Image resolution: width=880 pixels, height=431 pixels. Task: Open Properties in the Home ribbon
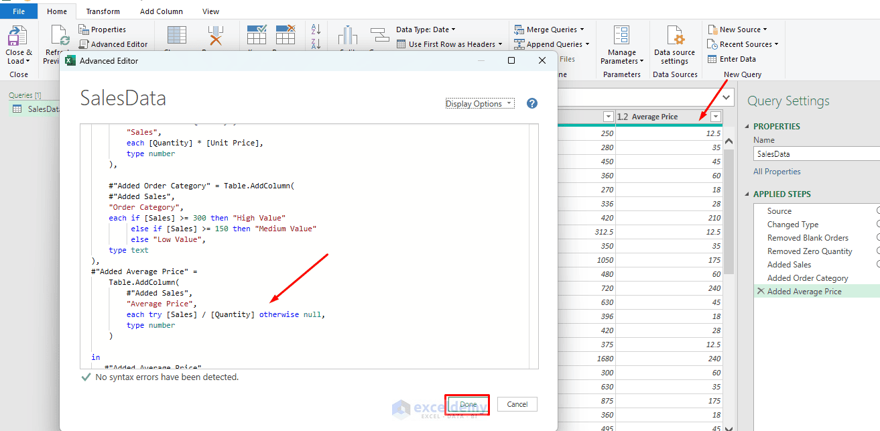(x=103, y=29)
